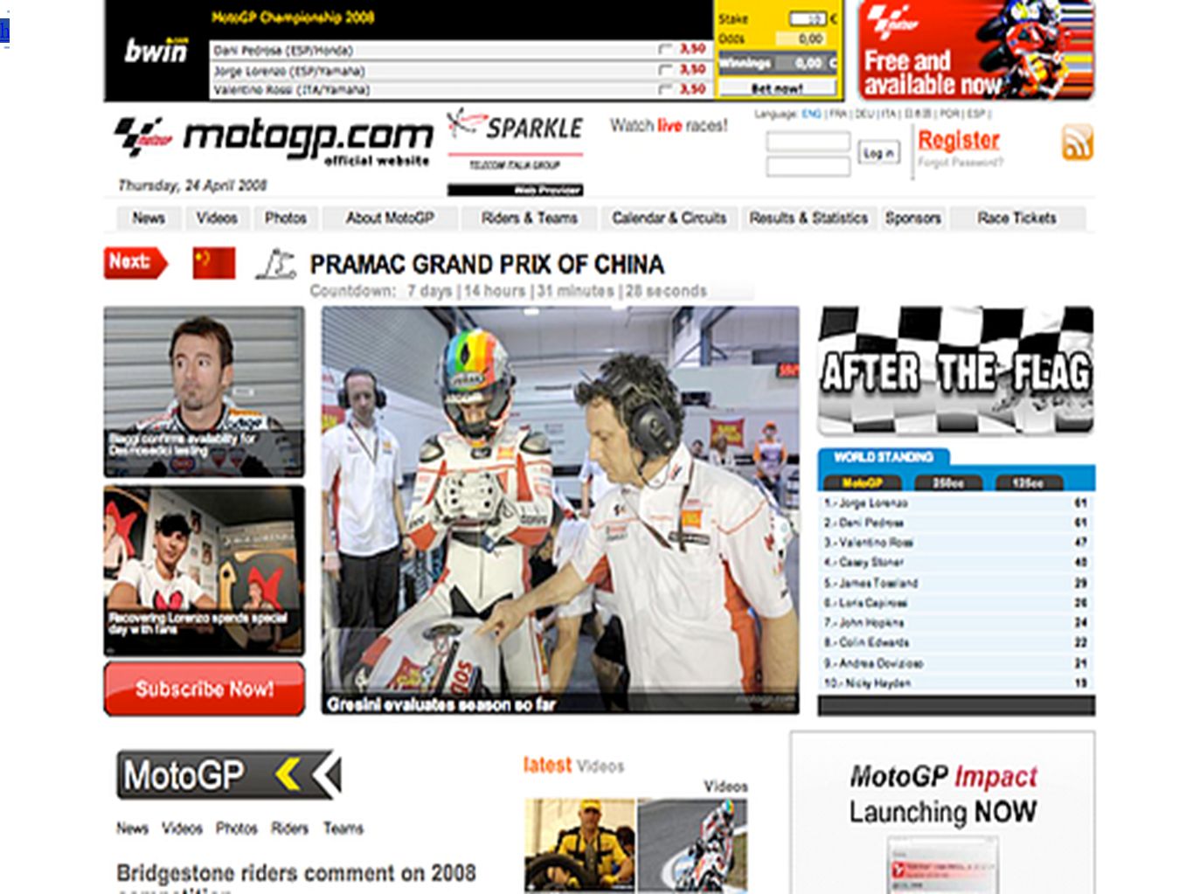Open the Race Tickets menu
The height and width of the screenshot is (894, 1193).
pos(1017,218)
